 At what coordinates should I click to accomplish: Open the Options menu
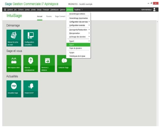pos(62,10)
